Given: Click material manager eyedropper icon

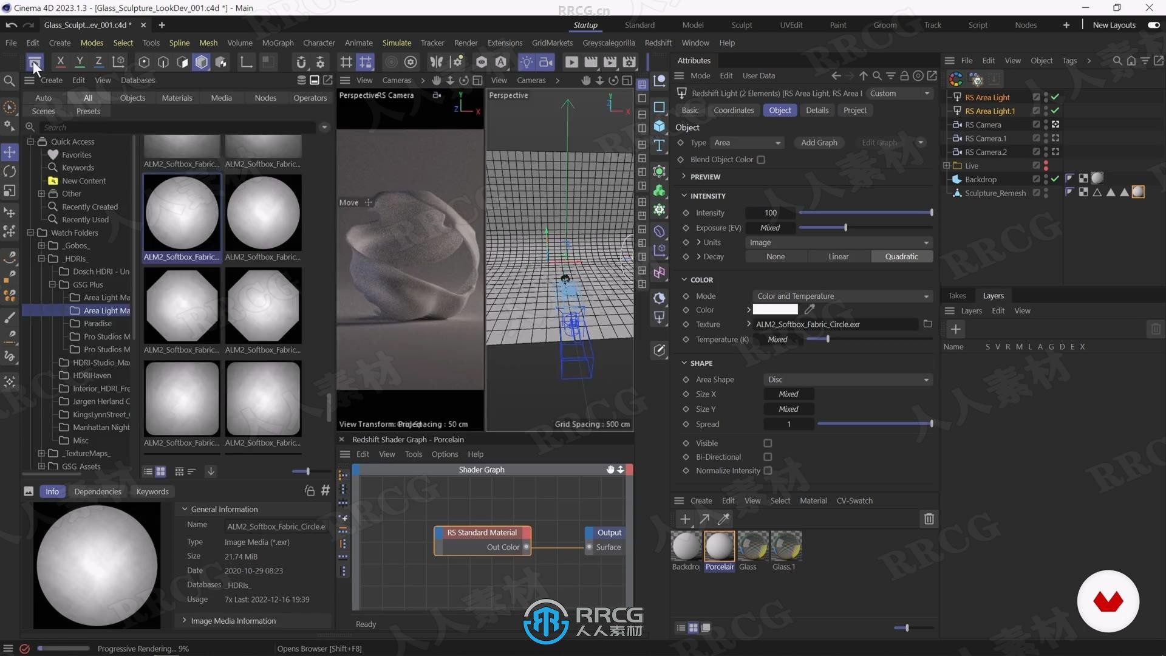Looking at the screenshot, I should coord(723,519).
